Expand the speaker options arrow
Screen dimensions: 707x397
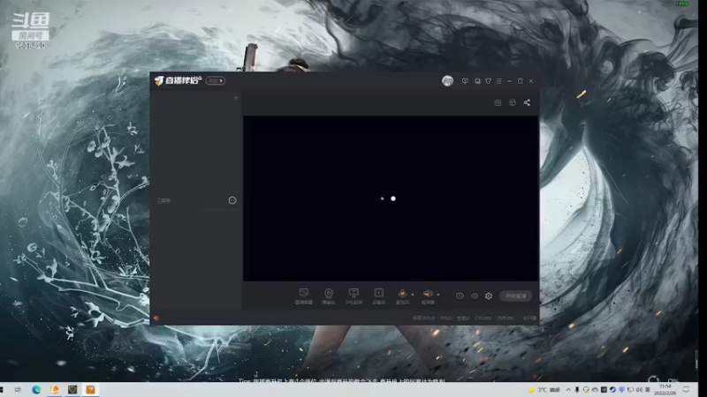click(438, 295)
